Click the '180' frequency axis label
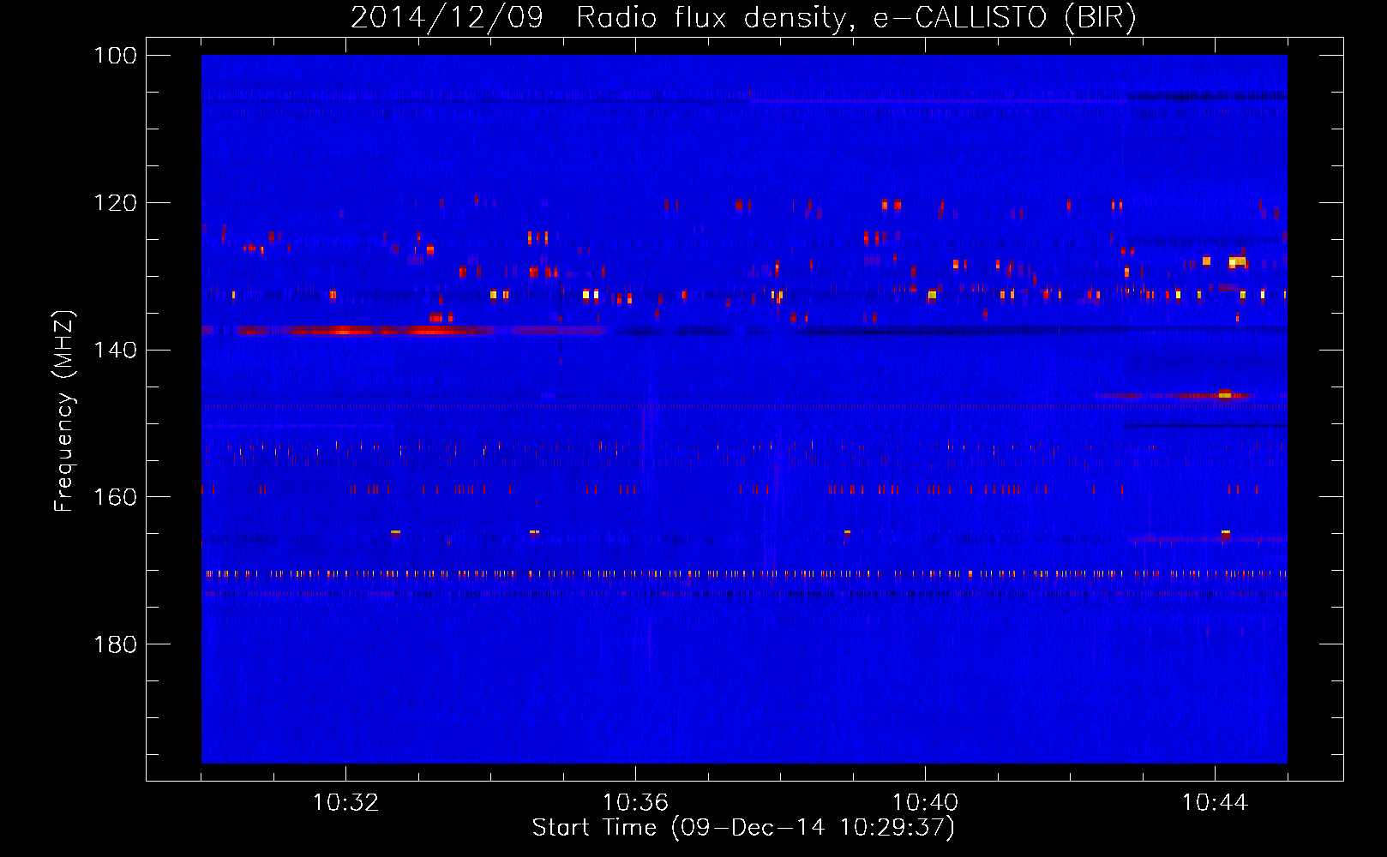 coord(115,644)
